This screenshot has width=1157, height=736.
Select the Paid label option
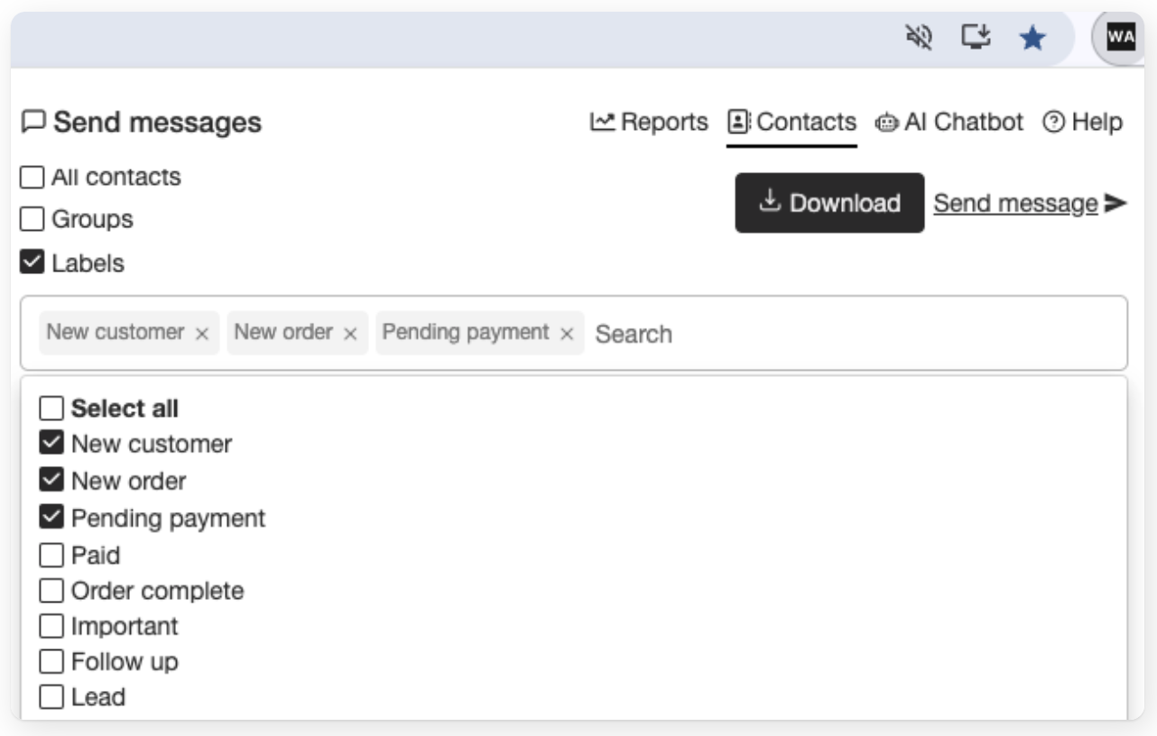click(x=52, y=556)
